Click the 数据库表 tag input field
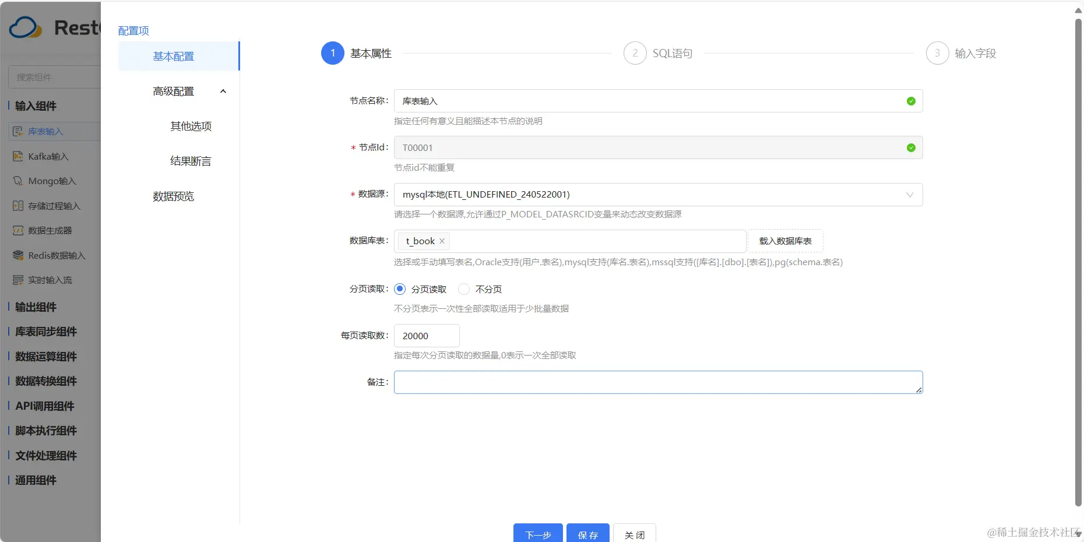This screenshot has height=542, width=1084. coord(570,241)
